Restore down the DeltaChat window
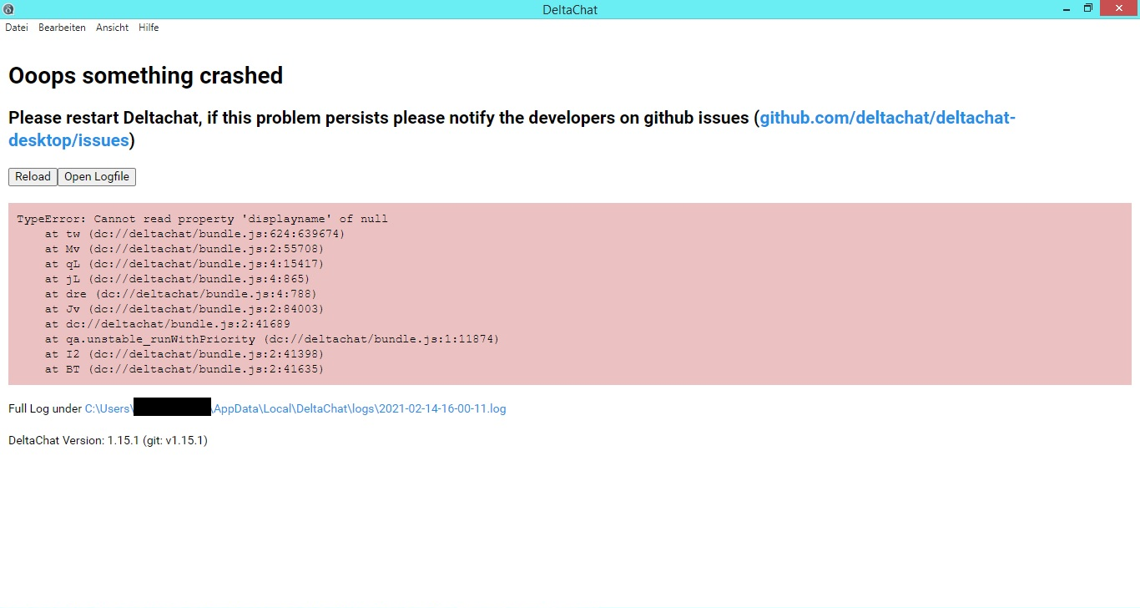 [x=1088, y=8]
